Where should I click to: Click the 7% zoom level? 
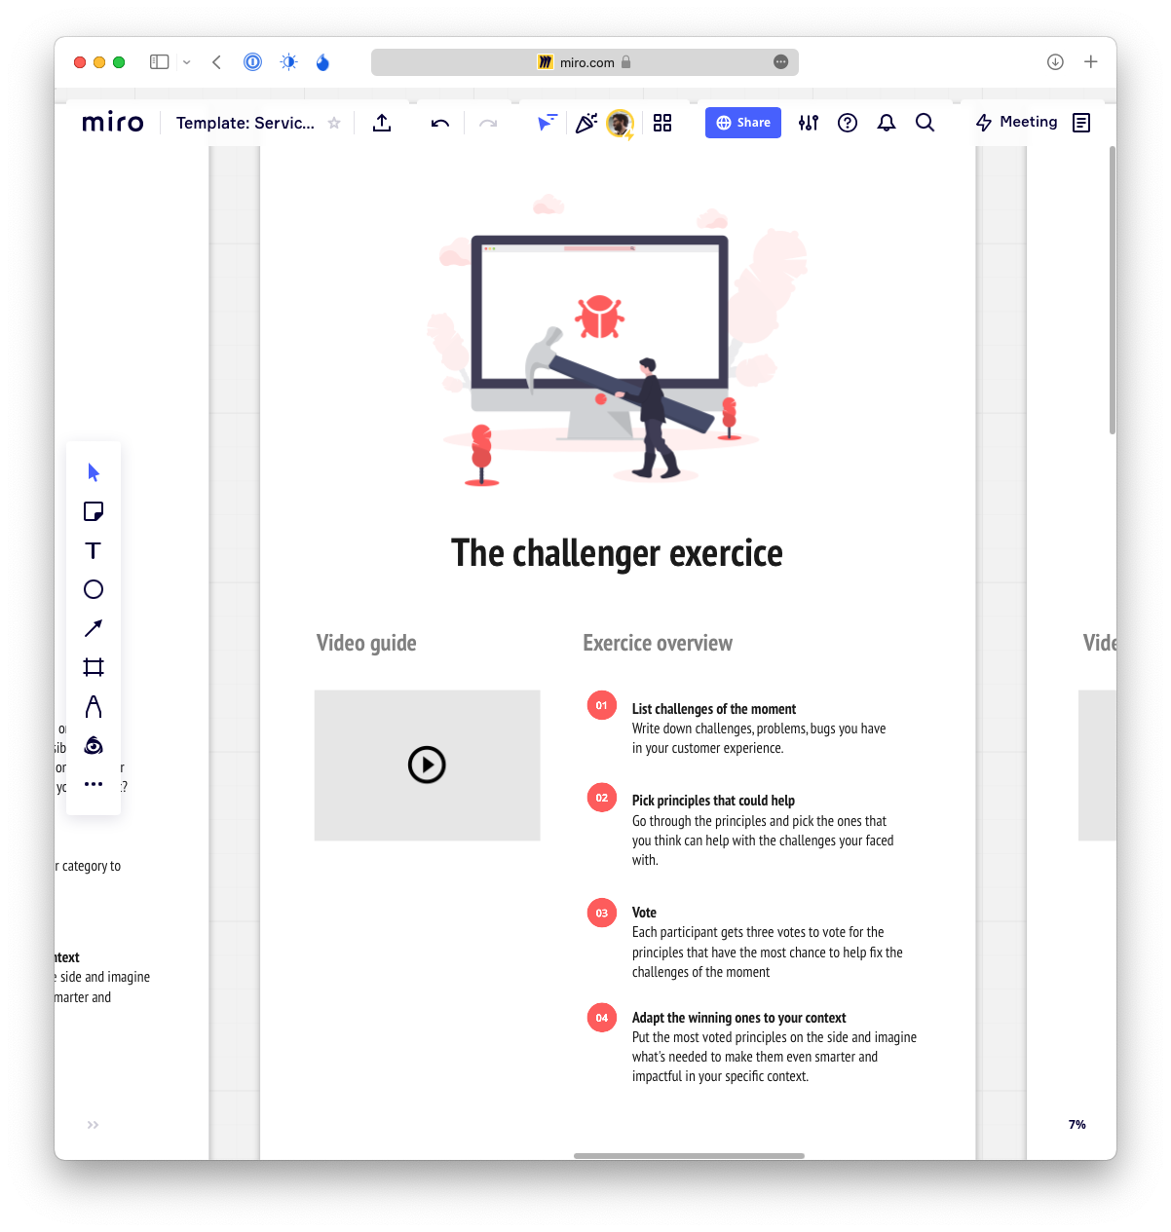coord(1077,1125)
